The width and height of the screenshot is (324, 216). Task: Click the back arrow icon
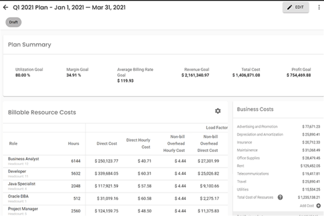(x=5, y=7)
